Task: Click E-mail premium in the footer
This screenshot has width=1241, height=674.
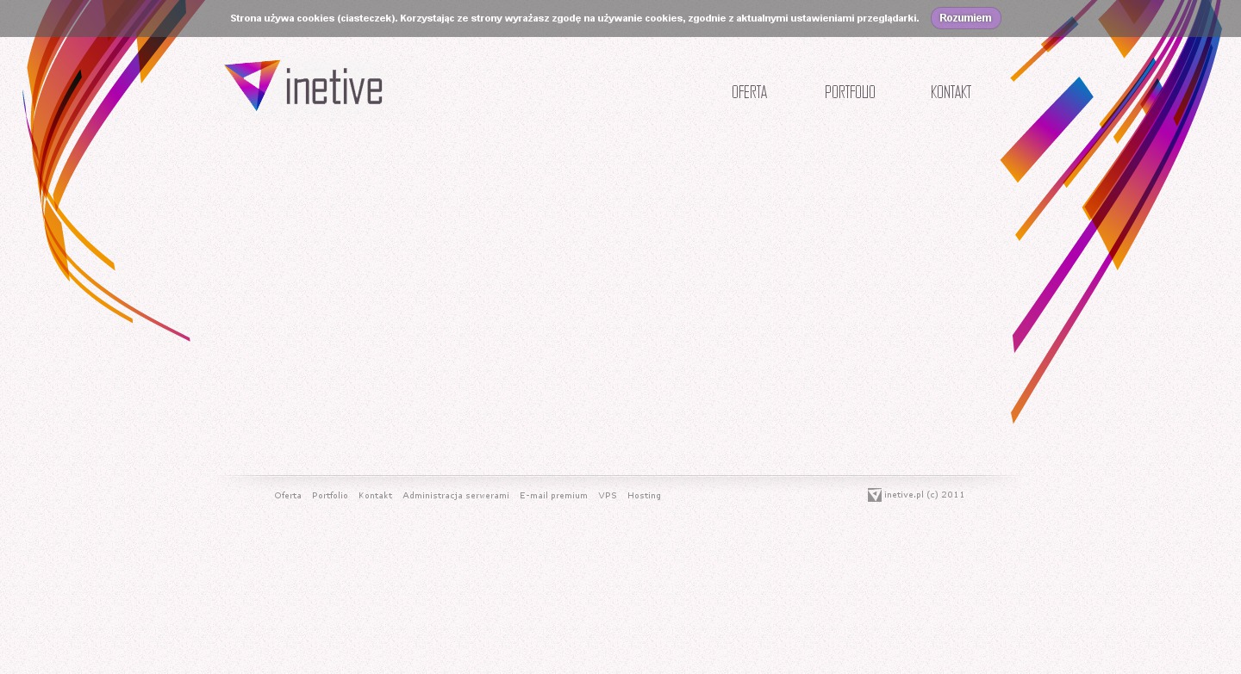Action: (x=553, y=496)
